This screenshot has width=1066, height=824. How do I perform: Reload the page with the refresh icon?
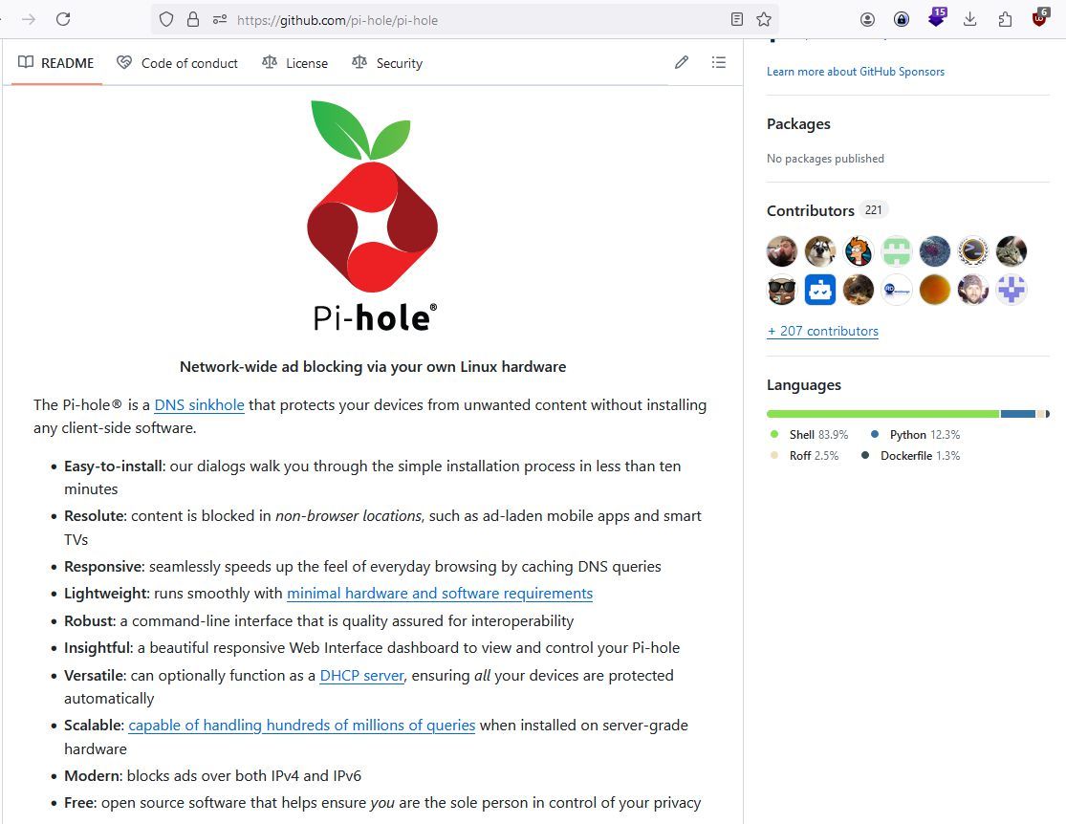(63, 19)
